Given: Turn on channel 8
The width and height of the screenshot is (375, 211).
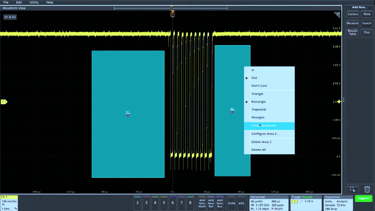Looking at the screenshot, I should 190,203.
